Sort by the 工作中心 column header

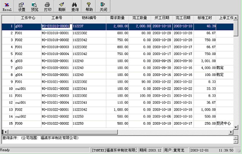click(x=27, y=18)
